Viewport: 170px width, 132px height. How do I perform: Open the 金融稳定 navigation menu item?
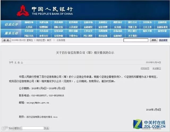103,22
